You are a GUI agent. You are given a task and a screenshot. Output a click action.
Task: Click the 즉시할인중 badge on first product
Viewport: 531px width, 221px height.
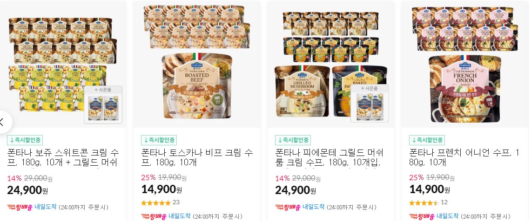point(25,140)
